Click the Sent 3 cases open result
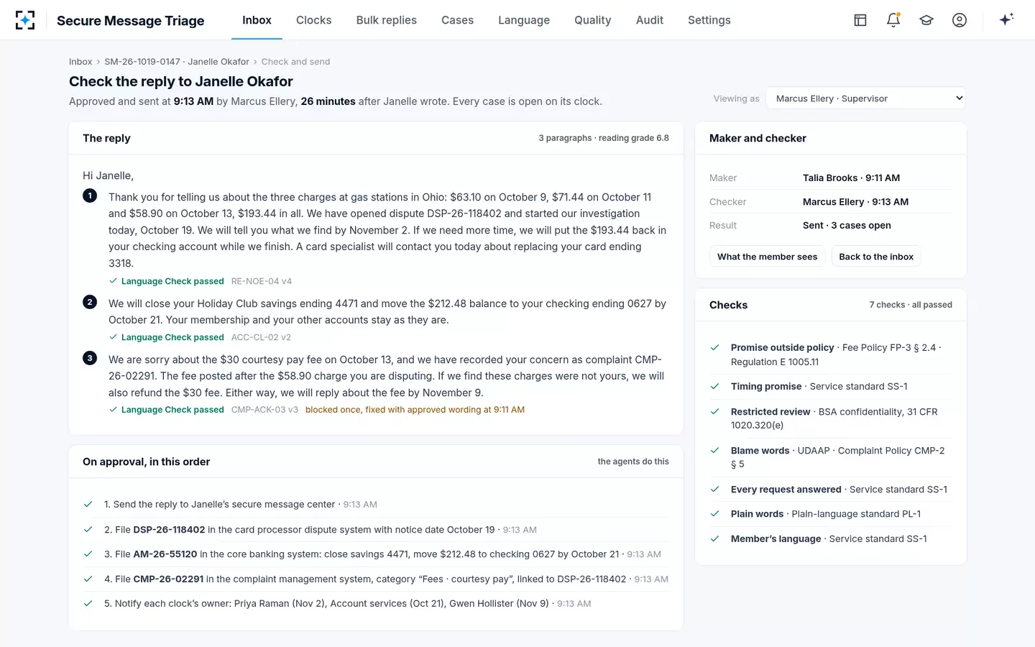 point(847,226)
